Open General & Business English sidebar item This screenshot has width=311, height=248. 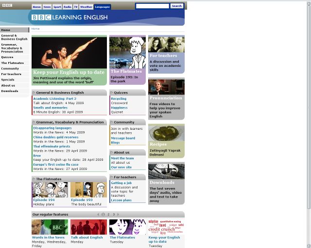coord(15,37)
